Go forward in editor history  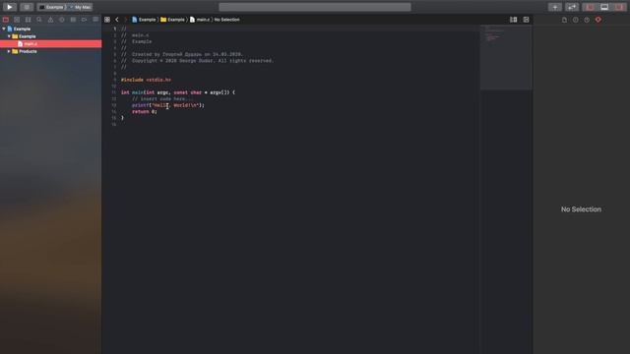point(126,20)
